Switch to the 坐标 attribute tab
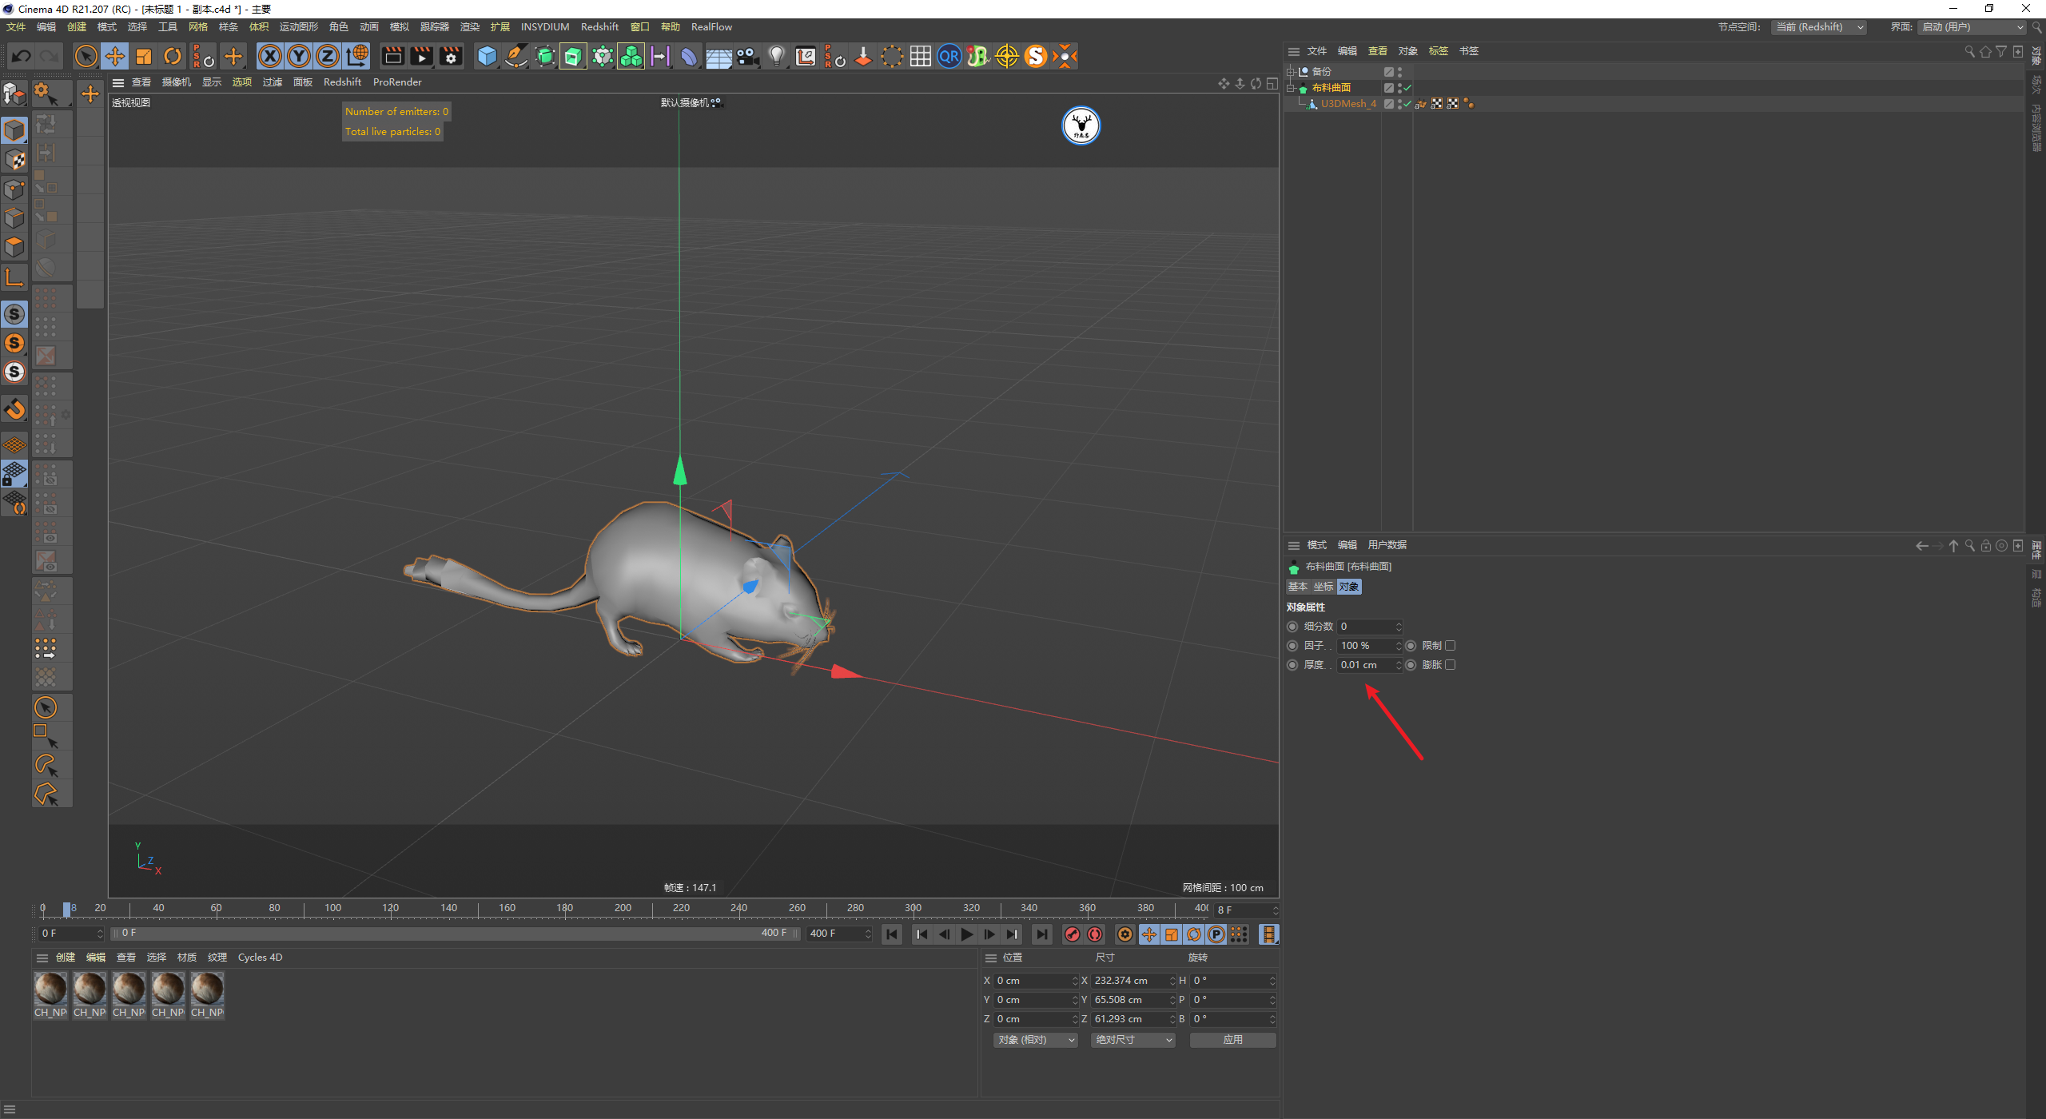This screenshot has width=2046, height=1119. (x=1324, y=587)
